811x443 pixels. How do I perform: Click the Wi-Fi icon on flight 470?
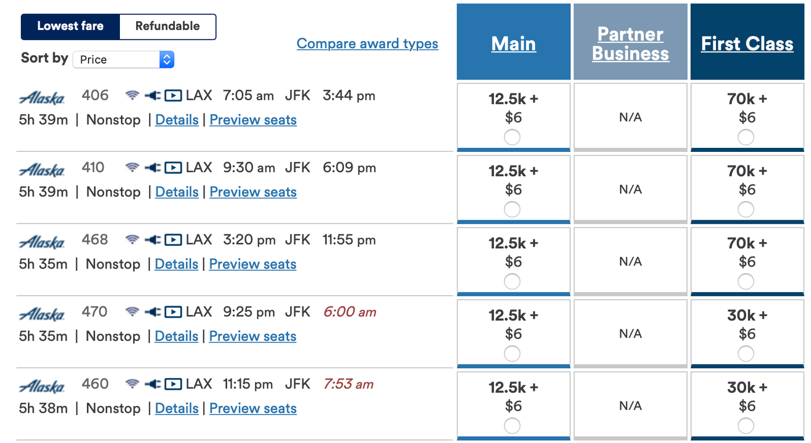point(132,311)
